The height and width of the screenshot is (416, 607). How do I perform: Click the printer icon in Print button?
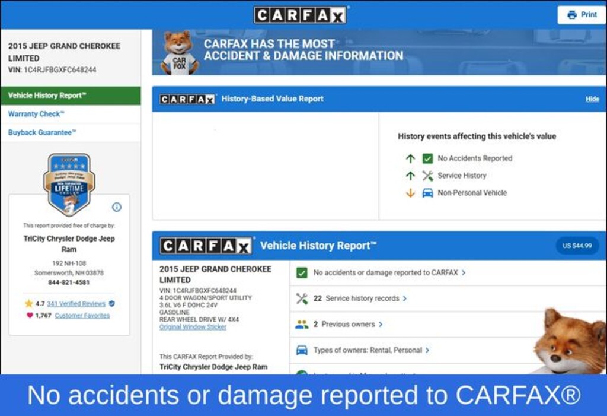tap(572, 15)
